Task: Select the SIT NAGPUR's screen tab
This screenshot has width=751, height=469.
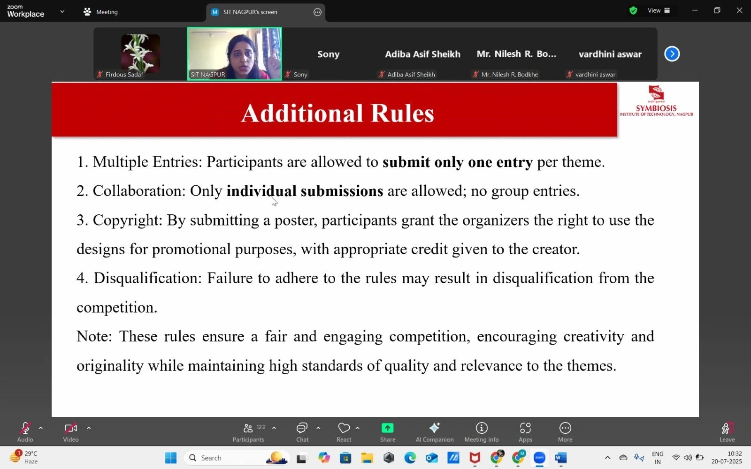Action: point(250,12)
